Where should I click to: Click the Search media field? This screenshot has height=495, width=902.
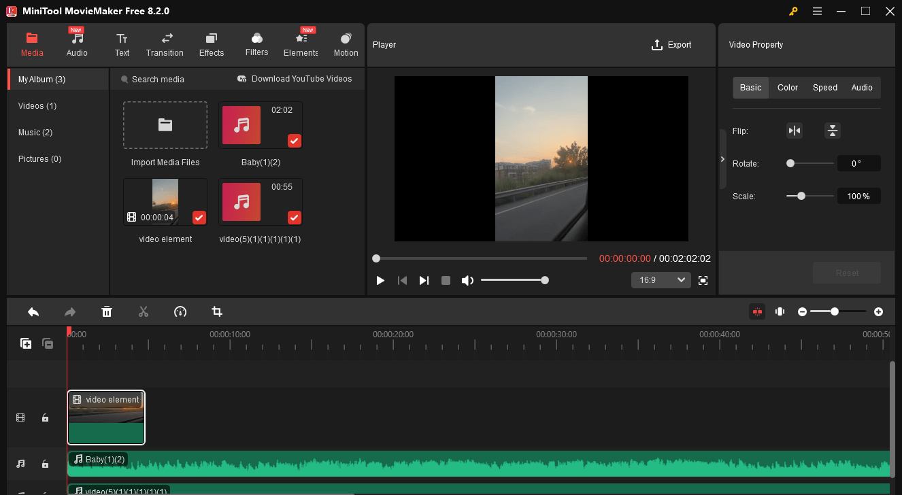158,79
